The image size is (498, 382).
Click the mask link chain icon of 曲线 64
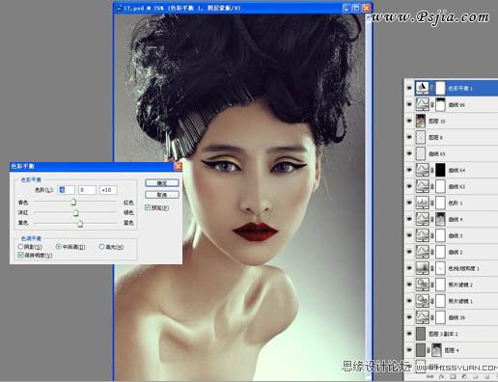coord(432,170)
